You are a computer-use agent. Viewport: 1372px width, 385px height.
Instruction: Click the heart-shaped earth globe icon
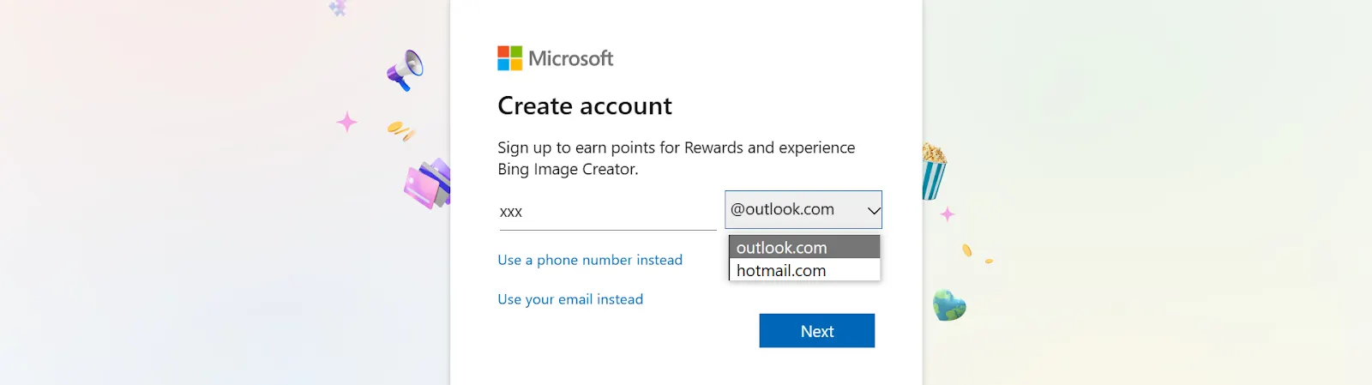pos(949,305)
